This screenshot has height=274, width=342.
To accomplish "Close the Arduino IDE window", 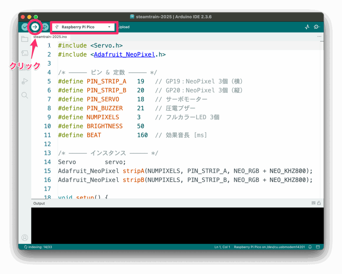I will [x=23, y=17].
